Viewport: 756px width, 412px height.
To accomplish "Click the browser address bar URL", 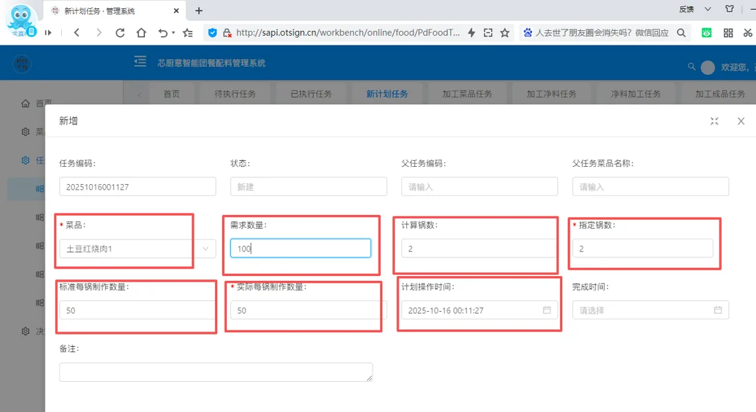I will [348, 33].
